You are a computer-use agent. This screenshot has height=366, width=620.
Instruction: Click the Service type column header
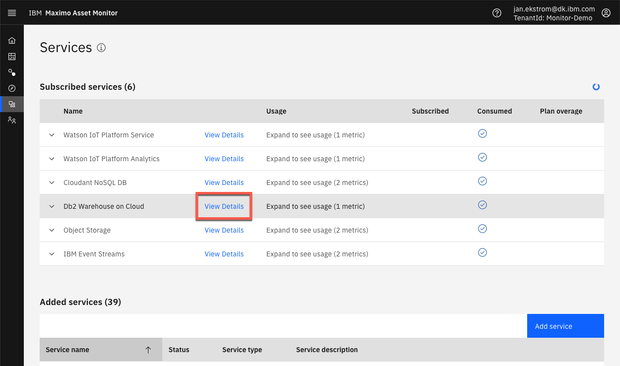(x=242, y=350)
